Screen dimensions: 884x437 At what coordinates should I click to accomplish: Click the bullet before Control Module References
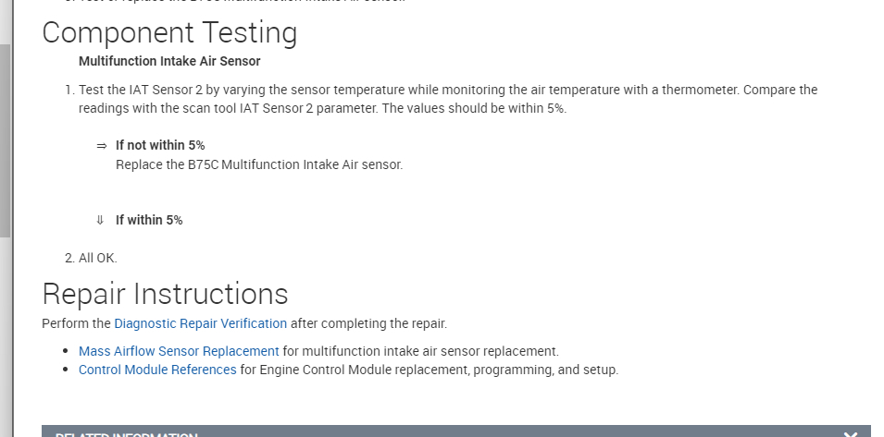(x=66, y=370)
